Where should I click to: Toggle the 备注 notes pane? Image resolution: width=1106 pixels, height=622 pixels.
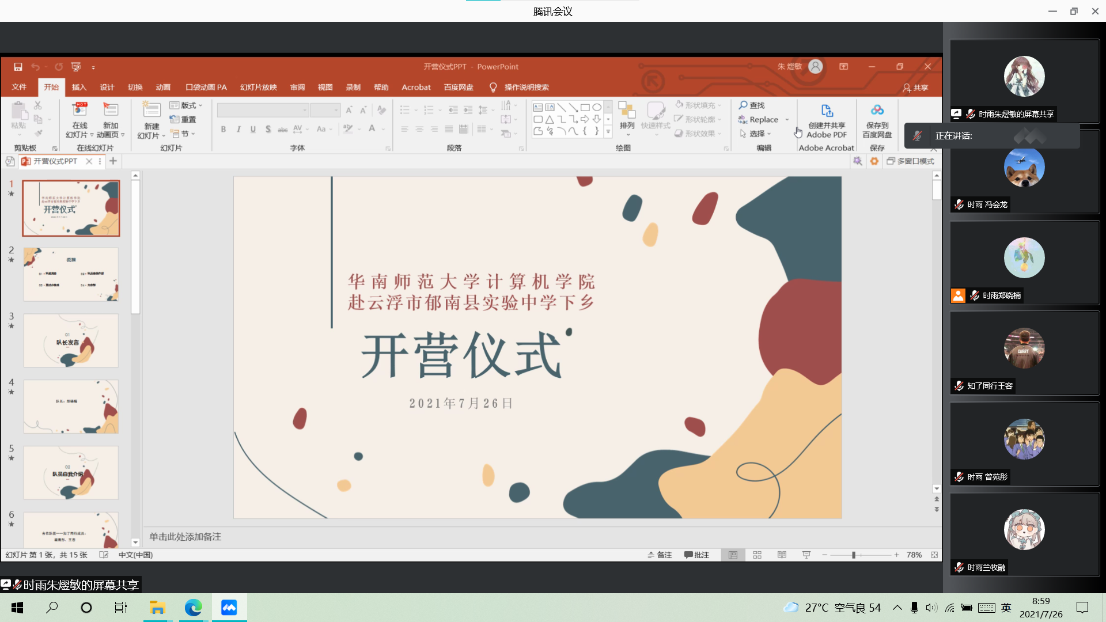[x=660, y=555]
